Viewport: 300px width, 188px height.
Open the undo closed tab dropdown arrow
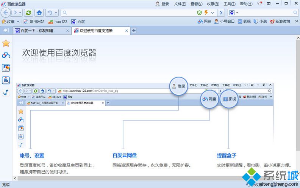(x=56, y=13)
